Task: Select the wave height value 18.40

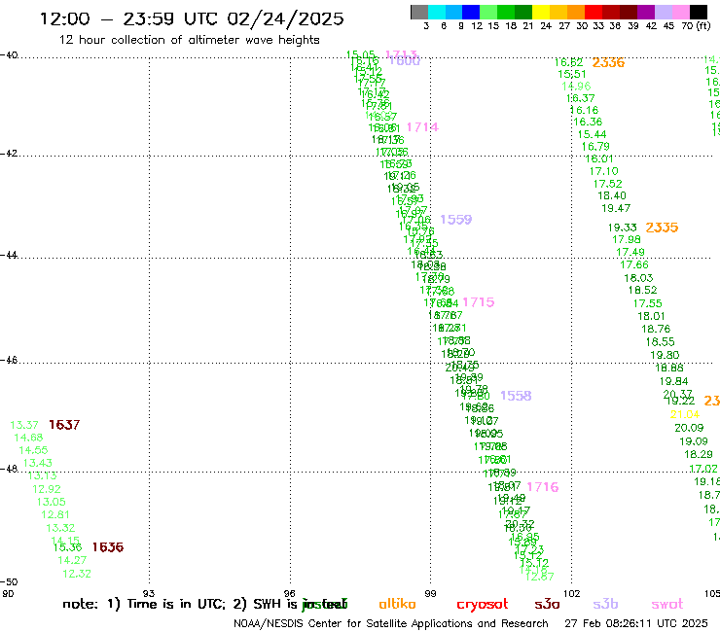Action: coord(612,195)
